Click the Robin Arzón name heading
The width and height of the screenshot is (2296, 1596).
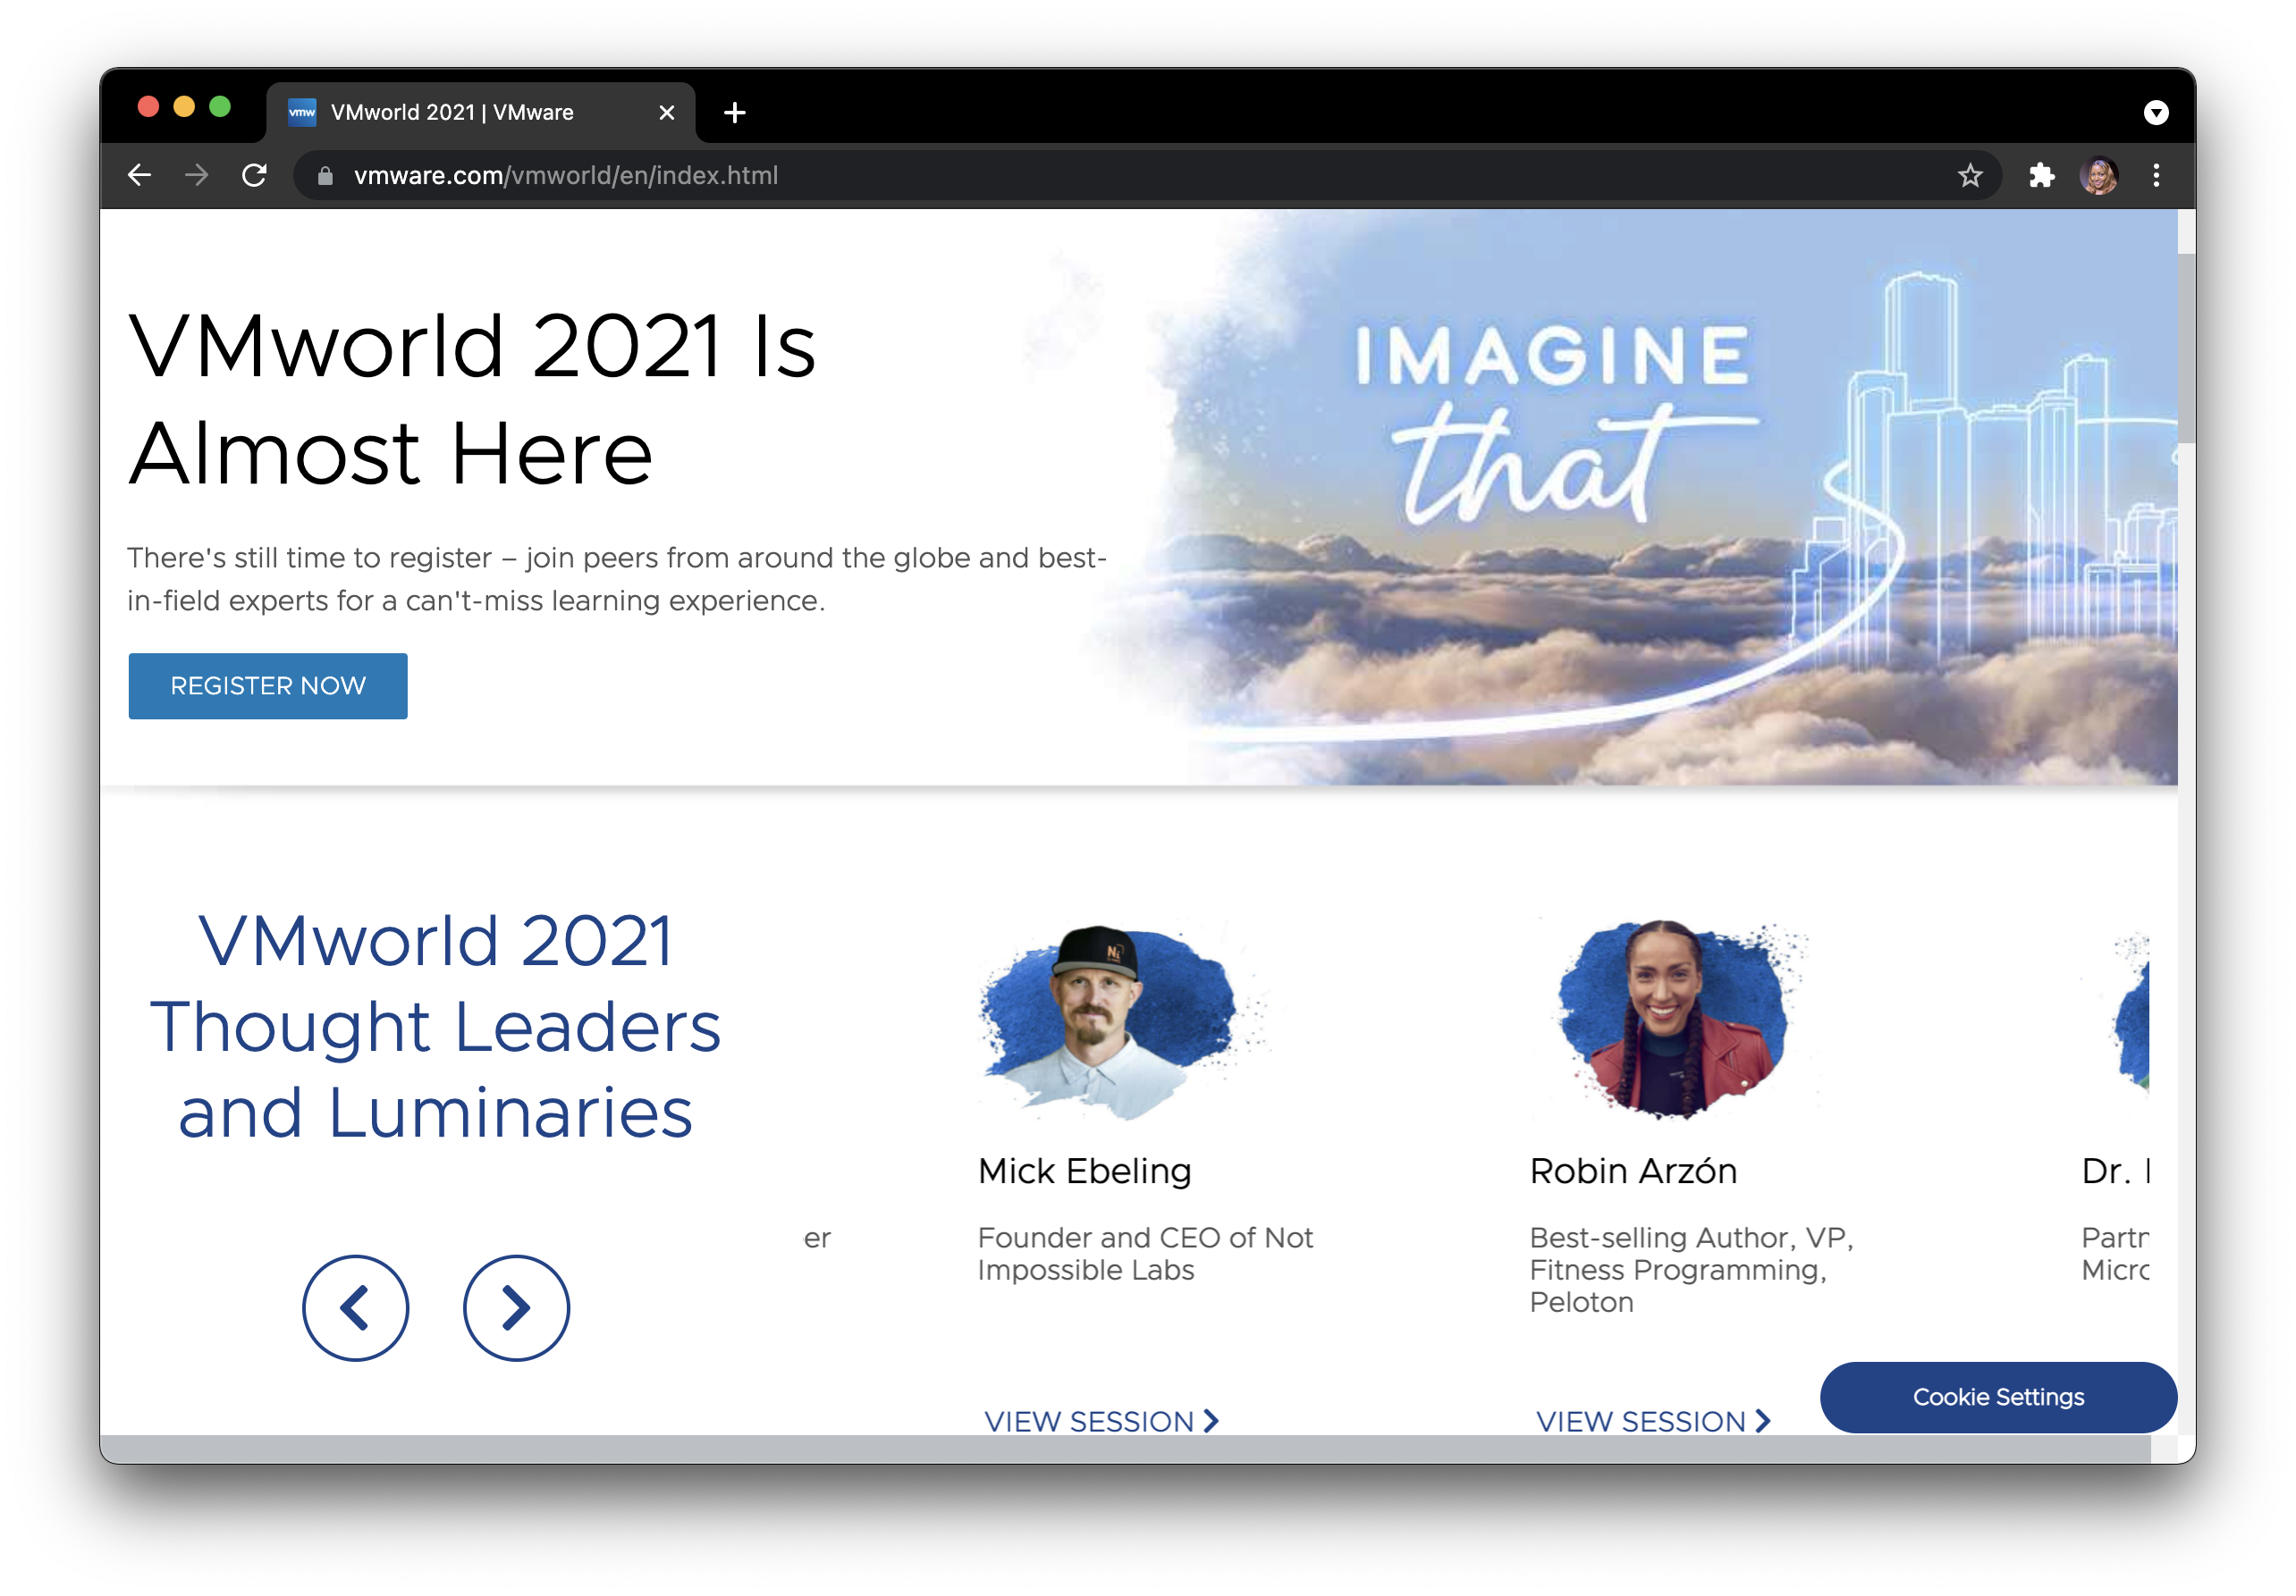(1633, 1171)
